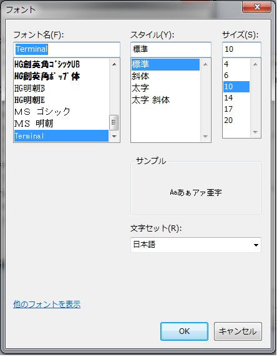Pick size 14 in size list

[x=236, y=98]
